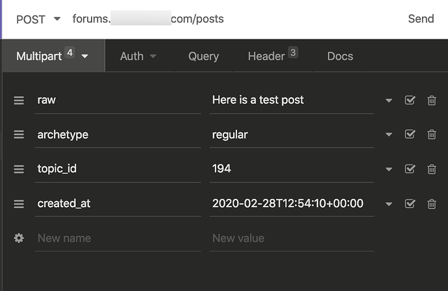Edit the 'topic_id' field name
The height and width of the screenshot is (291, 448).
[118, 169]
